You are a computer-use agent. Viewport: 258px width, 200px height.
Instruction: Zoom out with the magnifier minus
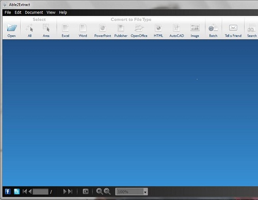tap(107, 191)
